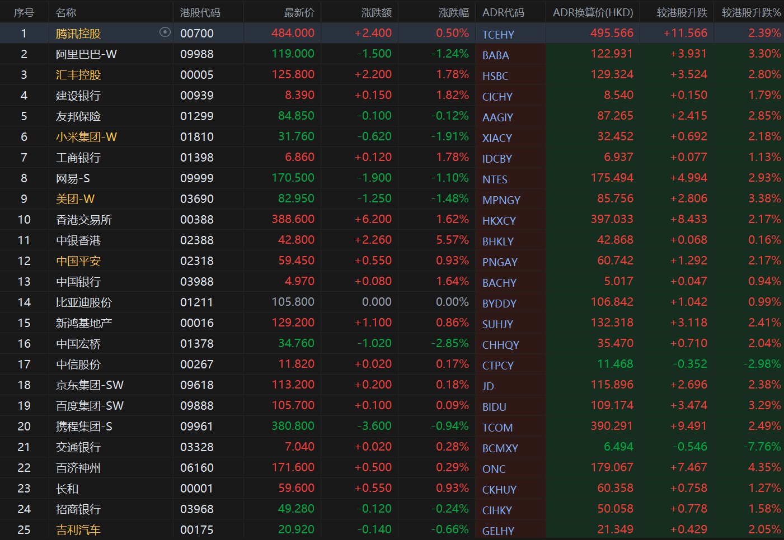Click the 名称 column header
The height and width of the screenshot is (540, 784).
(x=67, y=12)
